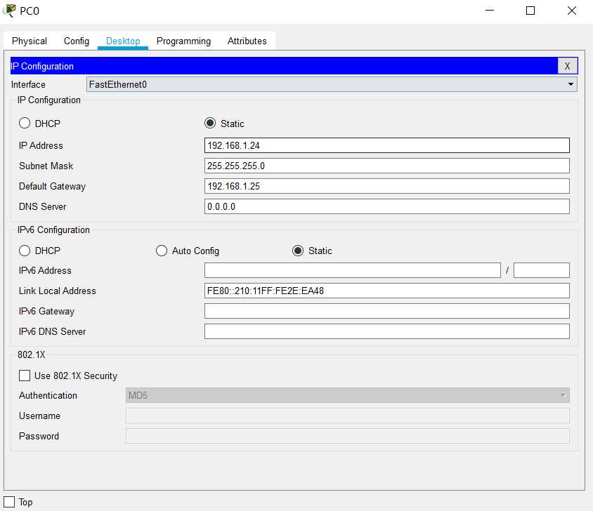Open the Interface FastEthernet0 dropdown
Viewport: 593px width, 511px height.
coord(332,84)
